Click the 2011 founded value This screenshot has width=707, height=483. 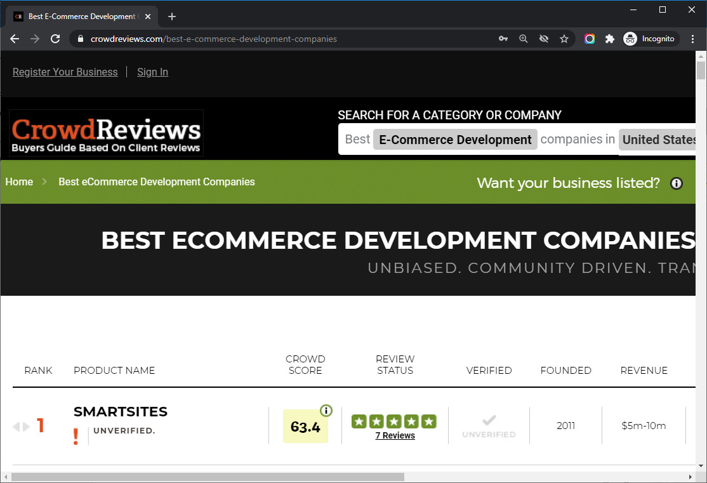click(566, 426)
